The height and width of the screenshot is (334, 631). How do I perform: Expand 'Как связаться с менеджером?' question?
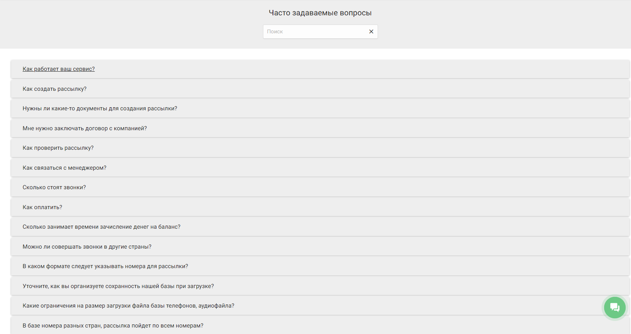[x=64, y=168]
